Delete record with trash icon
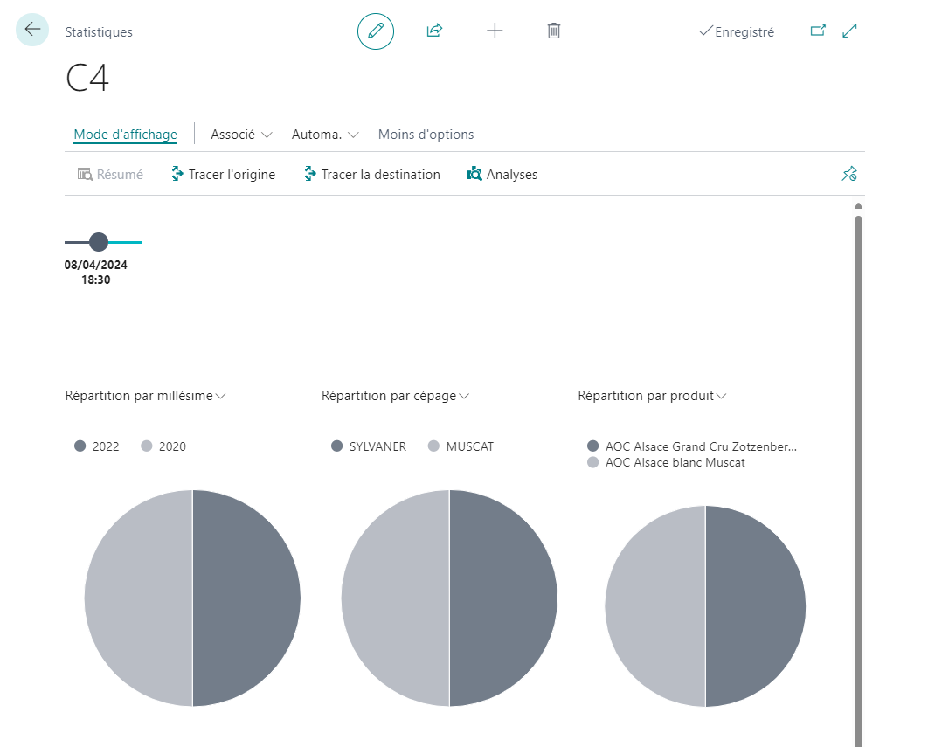Viewport: 928px width, 747px height. tap(554, 31)
